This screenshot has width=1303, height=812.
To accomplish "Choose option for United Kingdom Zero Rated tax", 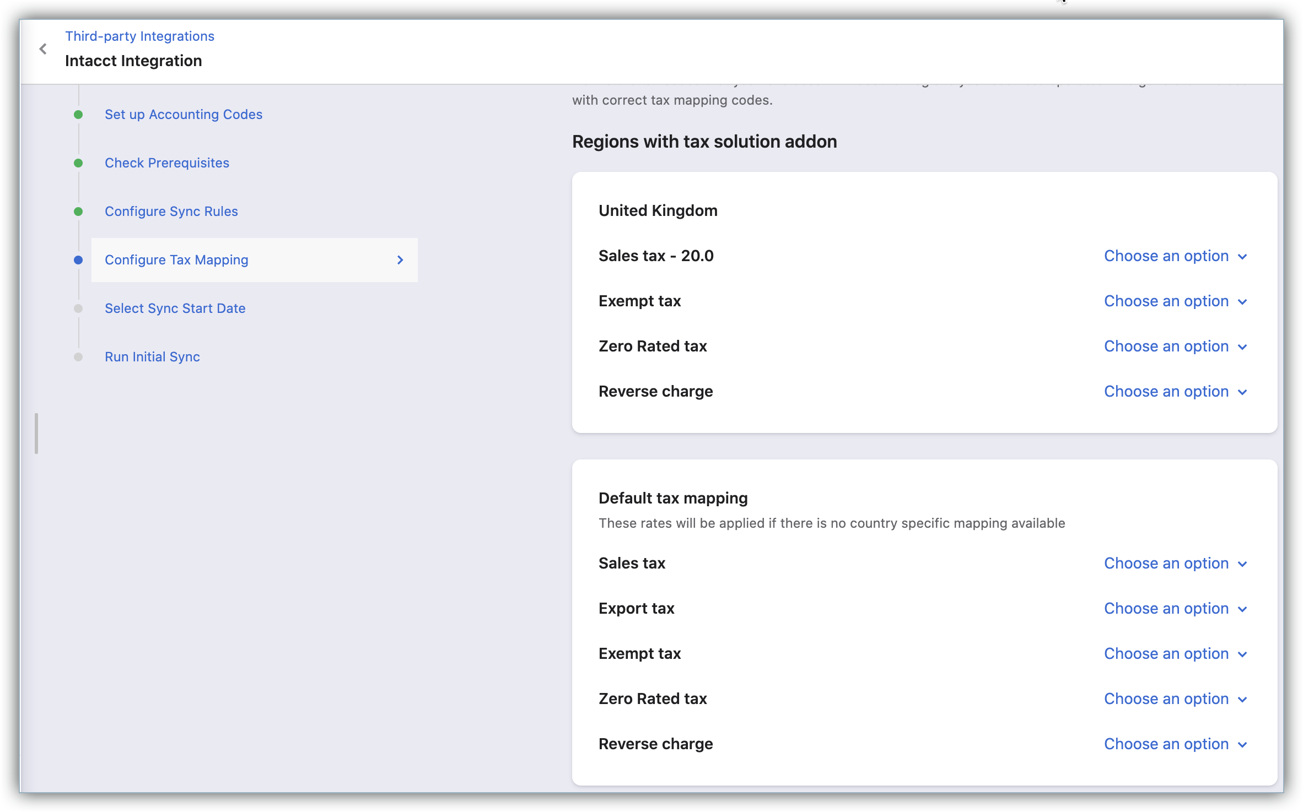I will [x=1176, y=346].
